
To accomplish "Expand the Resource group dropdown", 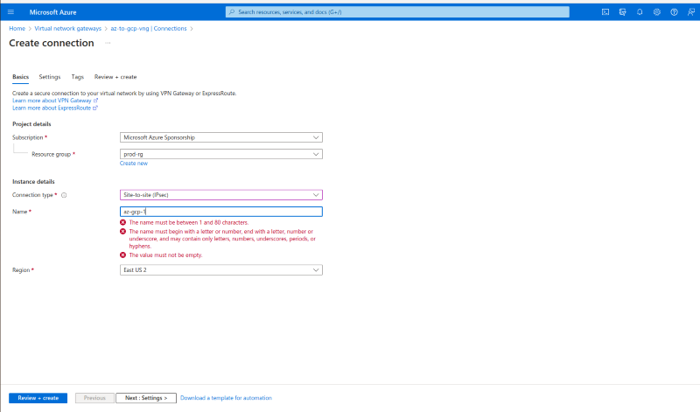I will (221, 154).
